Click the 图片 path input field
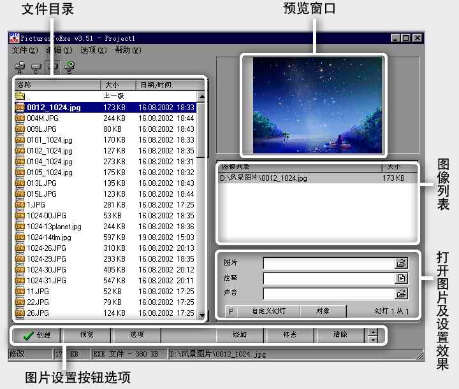Image resolution: width=459 pixels, height=389 pixels. coord(329,264)
